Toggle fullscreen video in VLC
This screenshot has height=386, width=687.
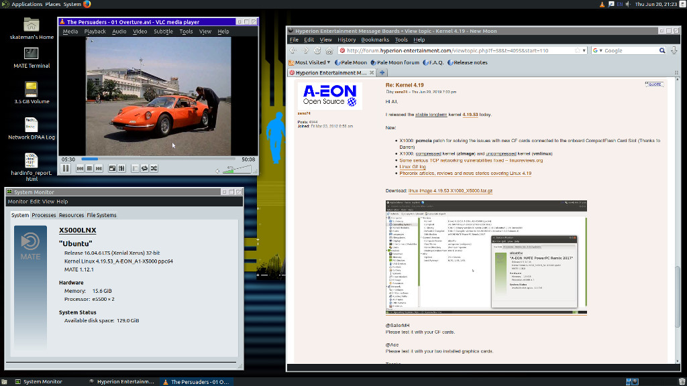coord(112,168)
